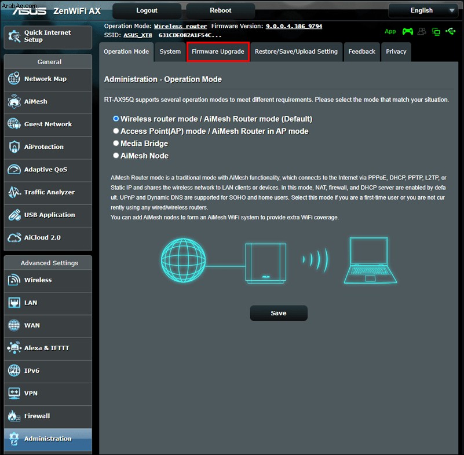Open the Traffic Analyzer menu item
The image size is (464, 455).
(x=48, y=192)
